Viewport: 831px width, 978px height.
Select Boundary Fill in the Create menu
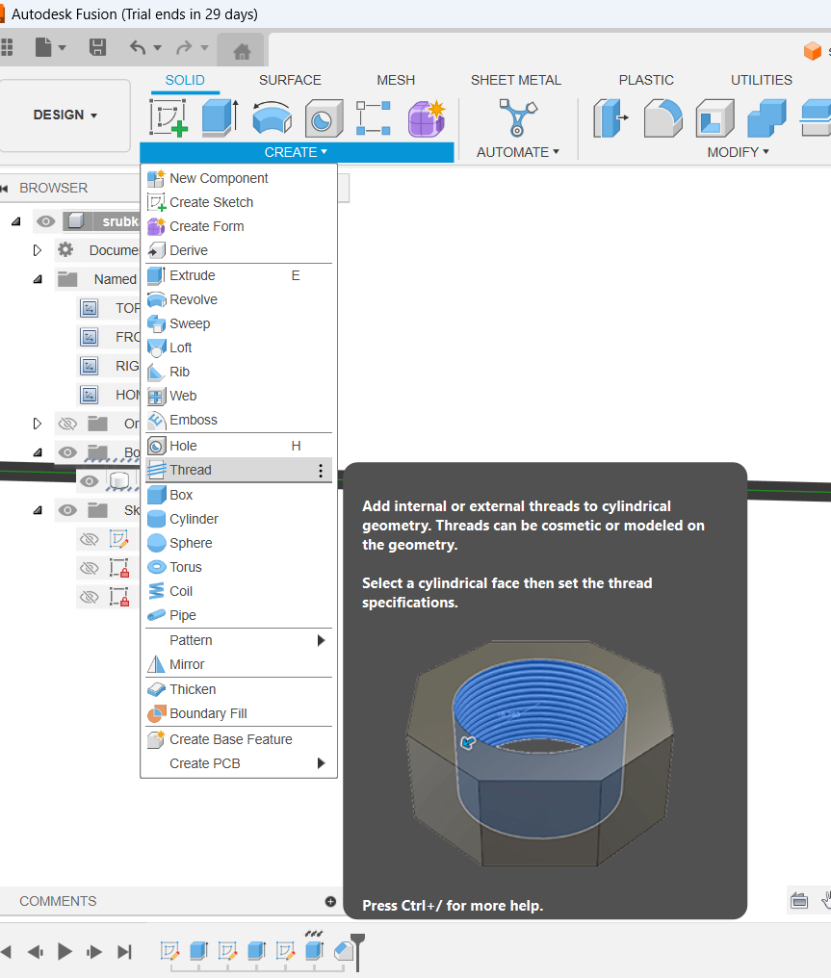[x=238, y=713]
